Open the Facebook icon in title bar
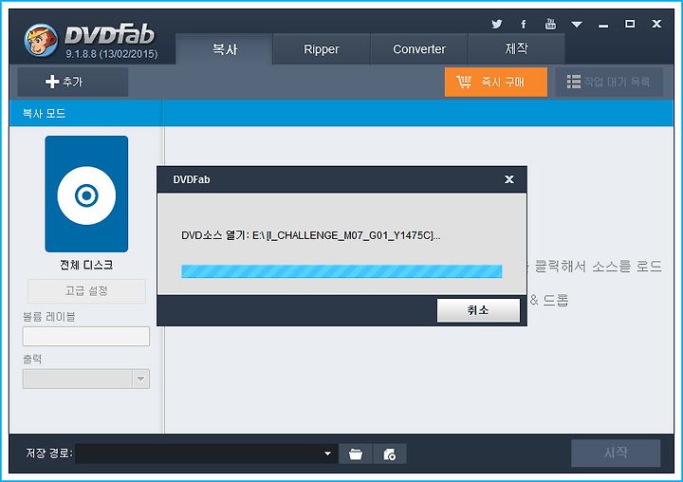This screenshot has width=683, height=482. click(x=523, y=24)
